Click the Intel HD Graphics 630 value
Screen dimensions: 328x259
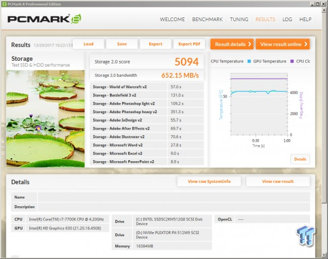pyautogui.click(x=65, y=228)
